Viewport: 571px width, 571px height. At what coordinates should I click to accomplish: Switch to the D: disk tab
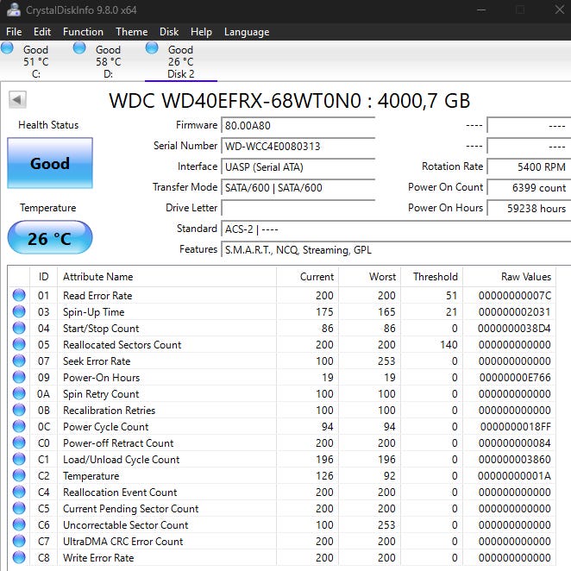(107, 61)
